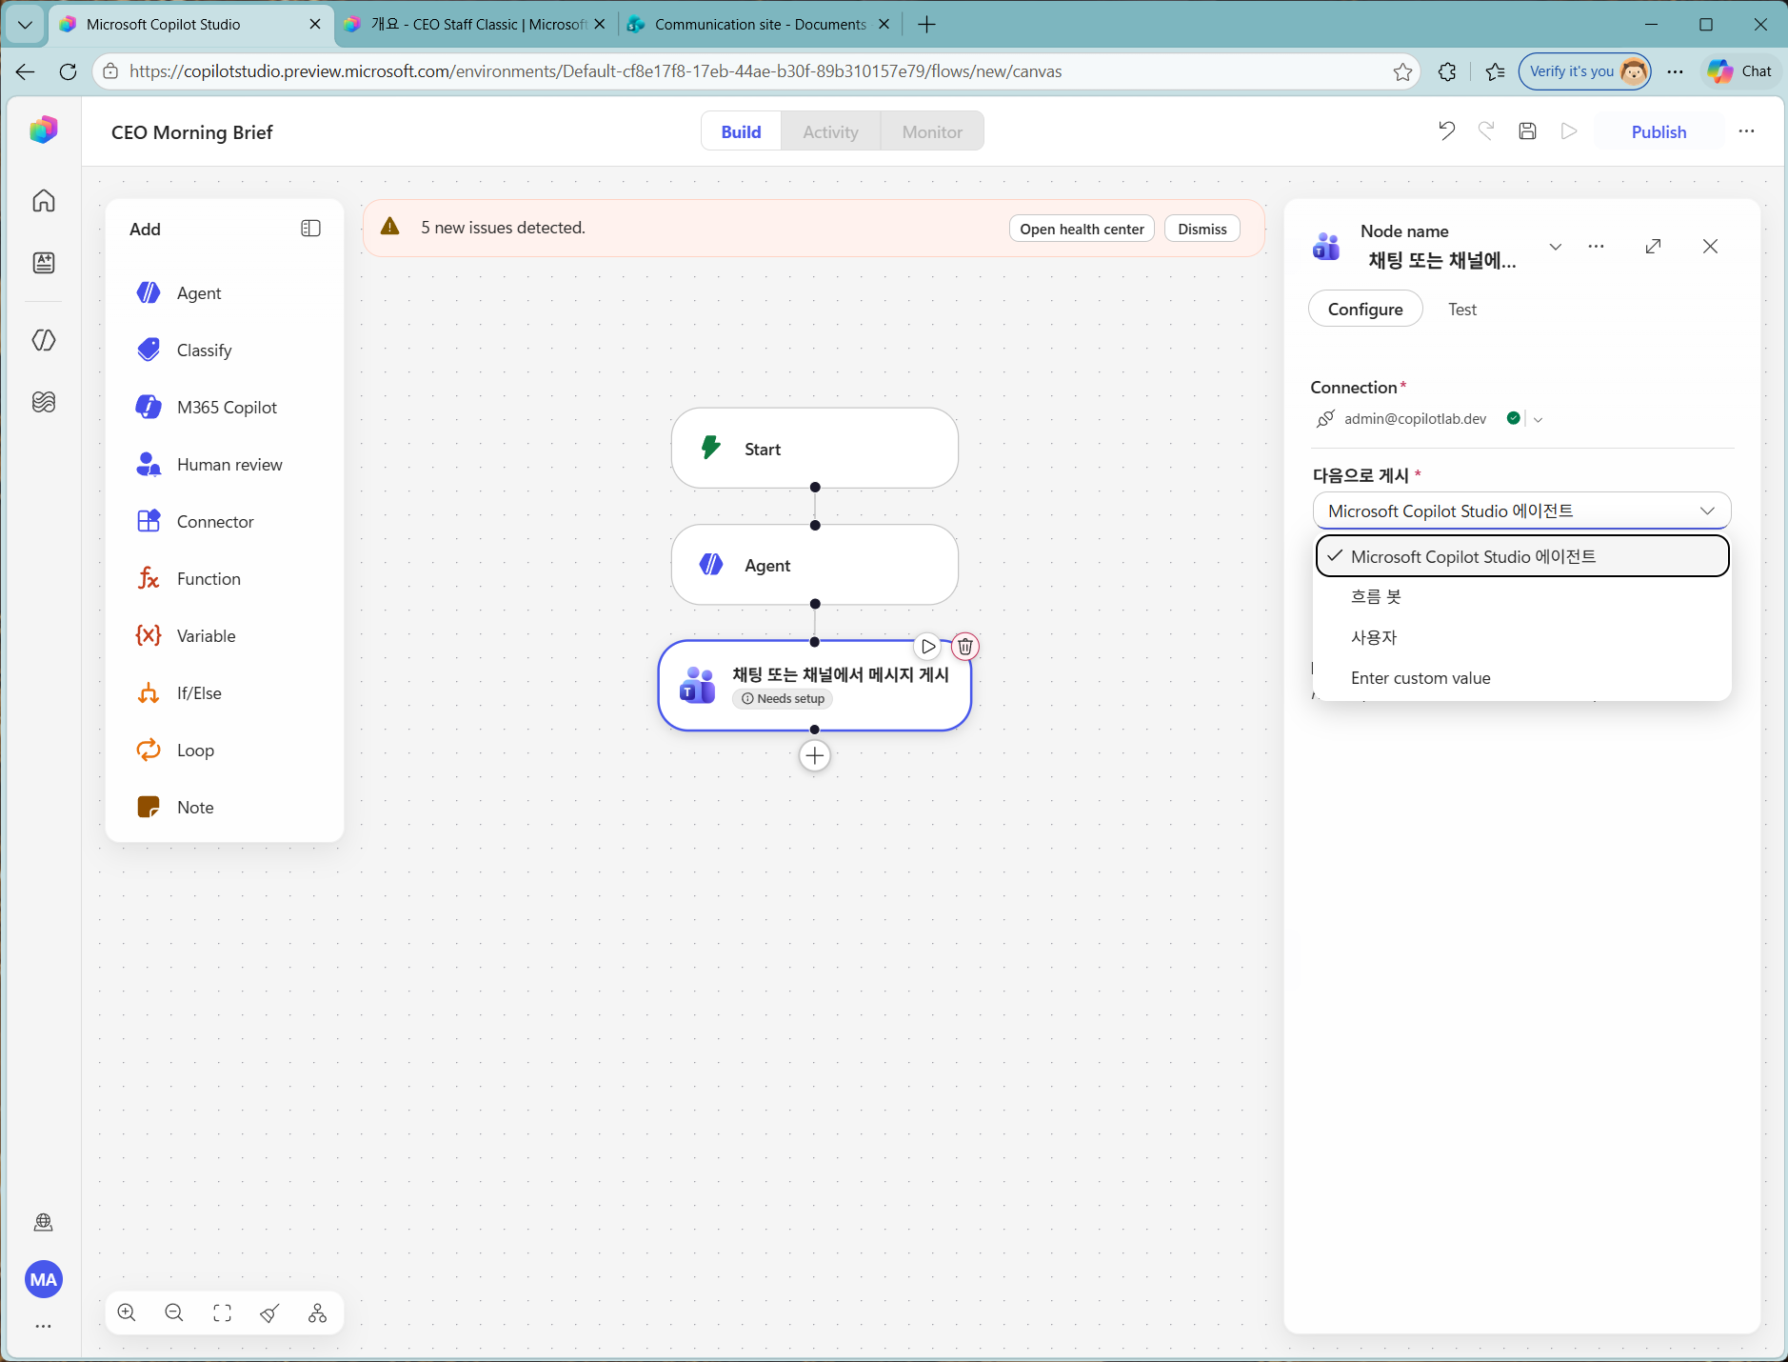Undo the last canvas change
The width and height of the screenshot is (1788, 1362).
coord(1446,131)
